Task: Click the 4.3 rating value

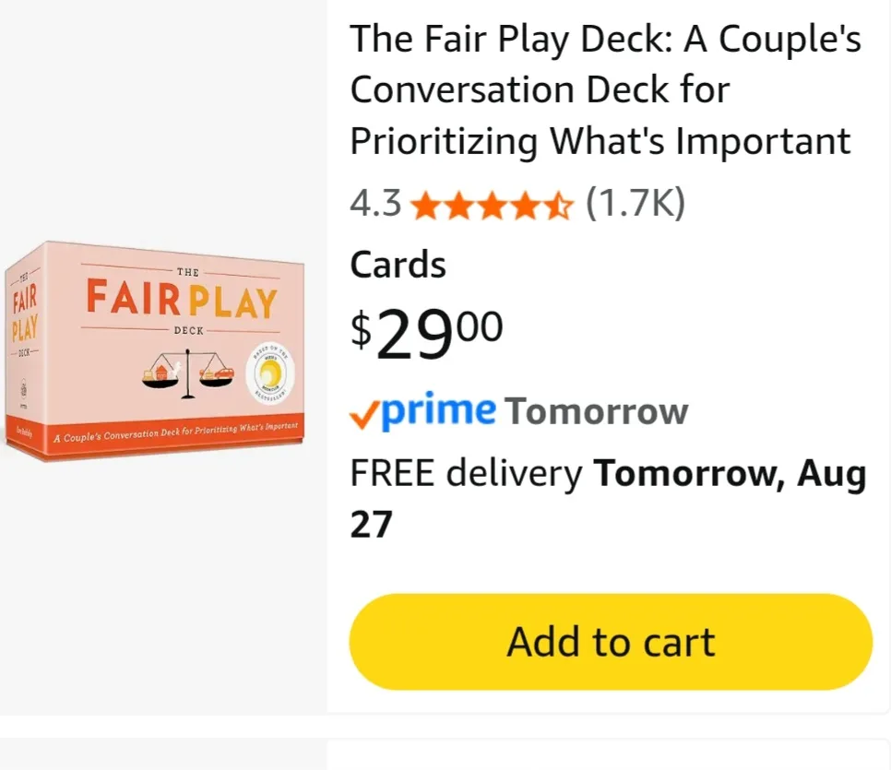Action: click(x=374, y=205)
